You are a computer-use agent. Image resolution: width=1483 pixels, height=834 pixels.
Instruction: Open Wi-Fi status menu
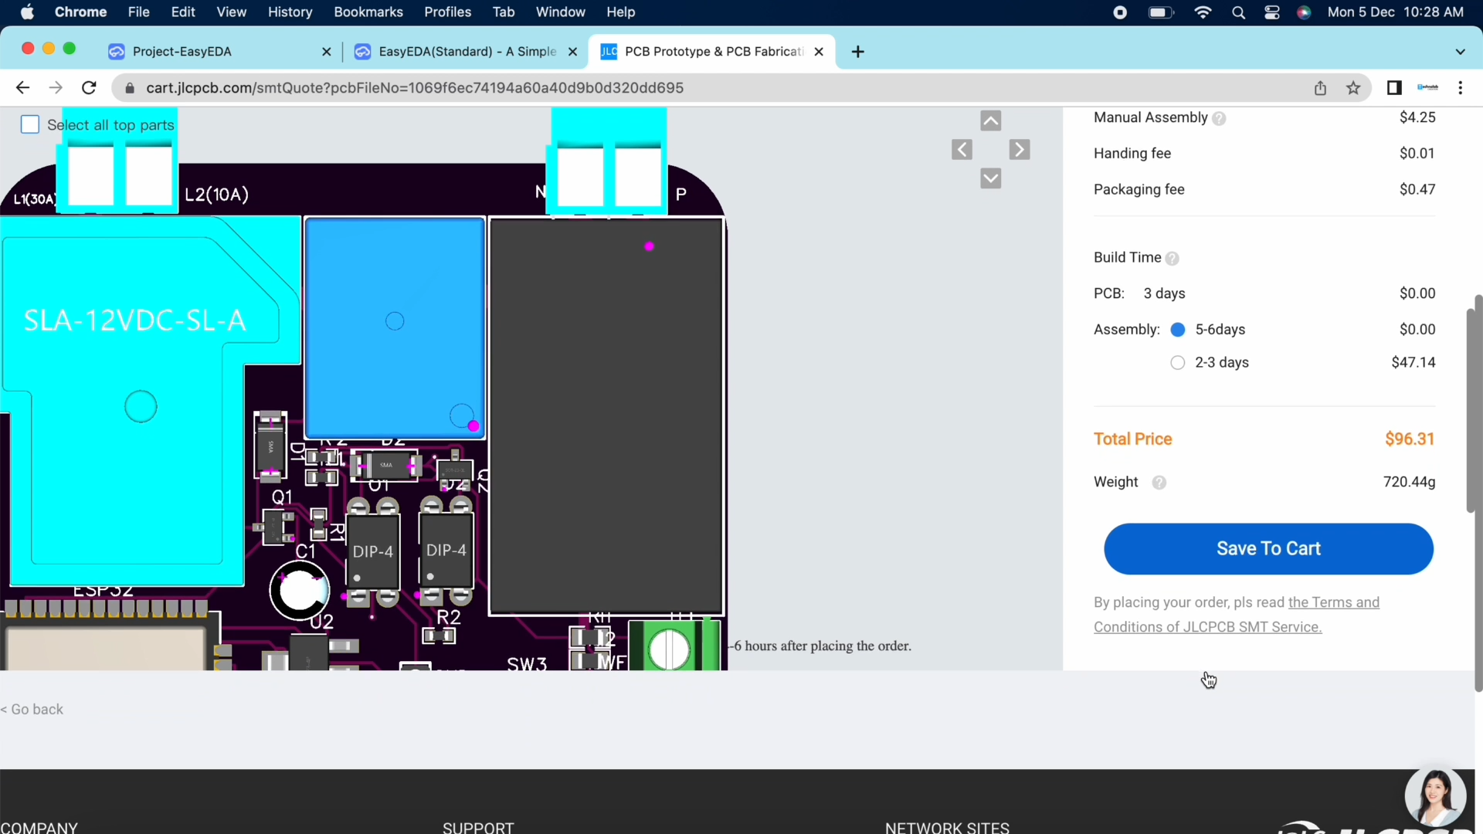pyautogui.click(x=1203, y=12)
